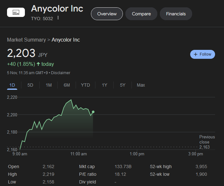View the Disclaimer link

pos(61,73)
